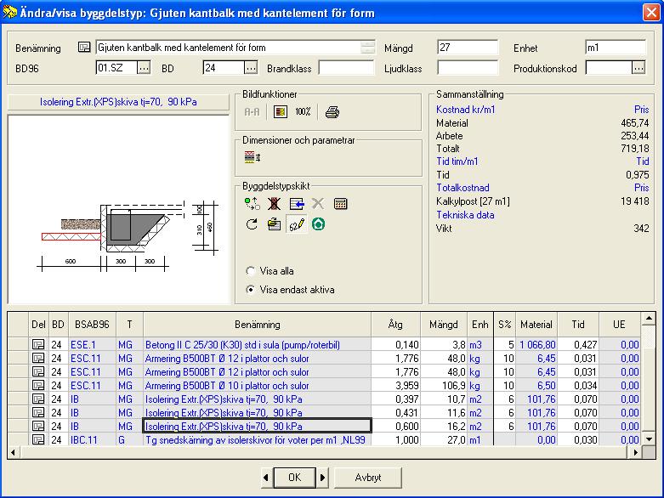Click Del icon for Armering Ø 10 row
Screen dimensions: 664x498
pos(38,386)
